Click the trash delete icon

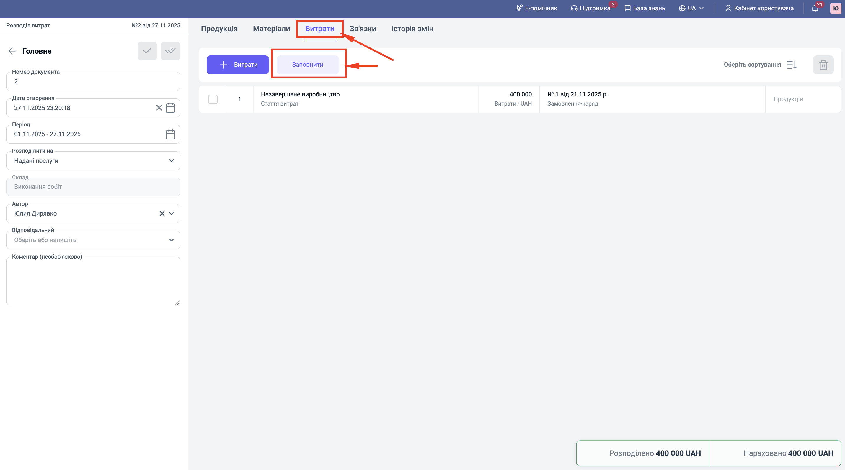(x=823, y=65)
